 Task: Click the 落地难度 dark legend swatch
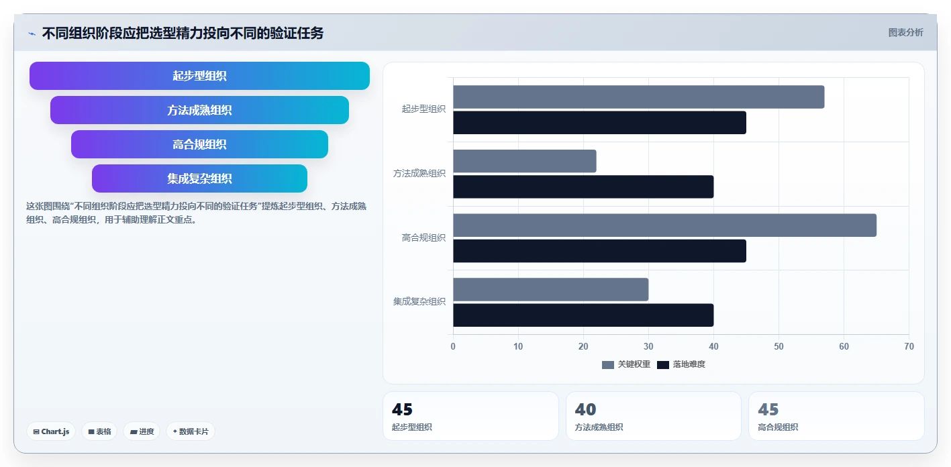[x=663, y=364]
